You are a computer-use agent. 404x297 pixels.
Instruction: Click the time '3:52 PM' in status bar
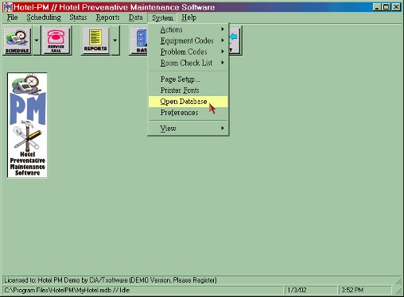pos(352,290)
